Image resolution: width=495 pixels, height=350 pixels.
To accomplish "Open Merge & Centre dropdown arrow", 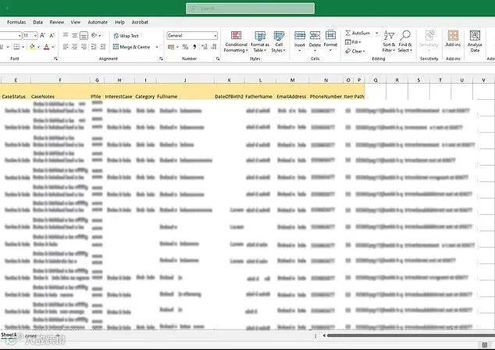I will click(x=157, y=47).
